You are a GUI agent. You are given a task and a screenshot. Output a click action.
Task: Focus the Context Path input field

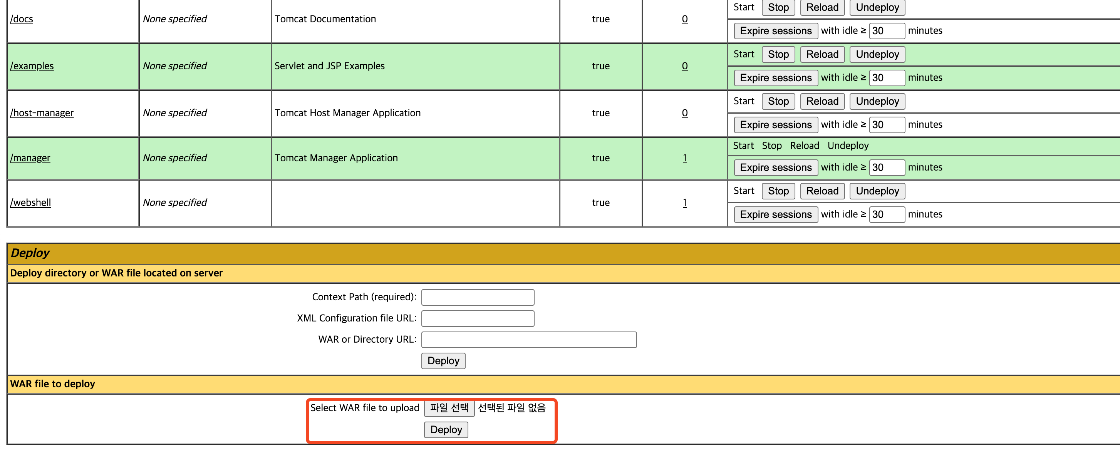[x=478, y=297]
